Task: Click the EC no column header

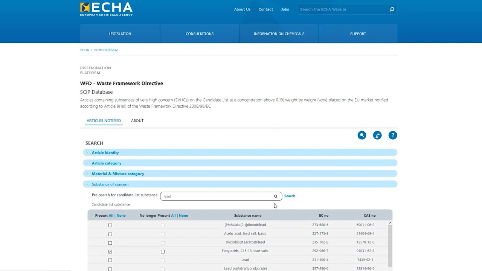Action: pos(324,216)
